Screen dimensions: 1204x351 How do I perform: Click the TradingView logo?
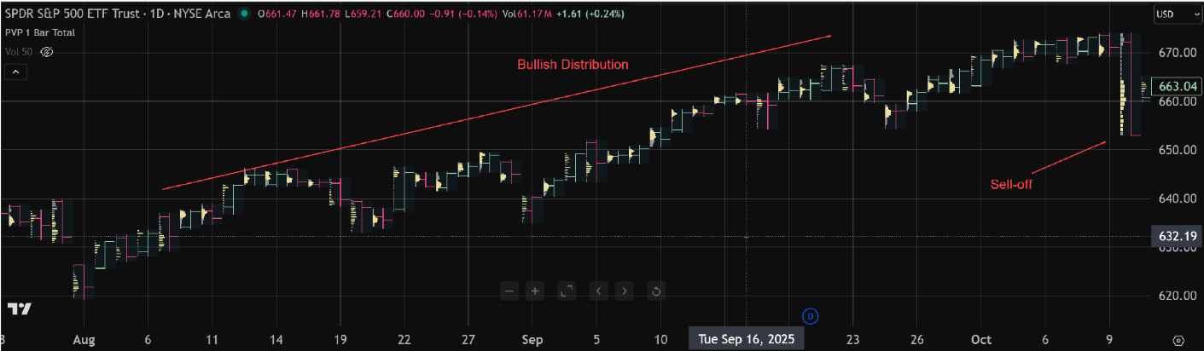pyautogui.click(x=20, y=308)
